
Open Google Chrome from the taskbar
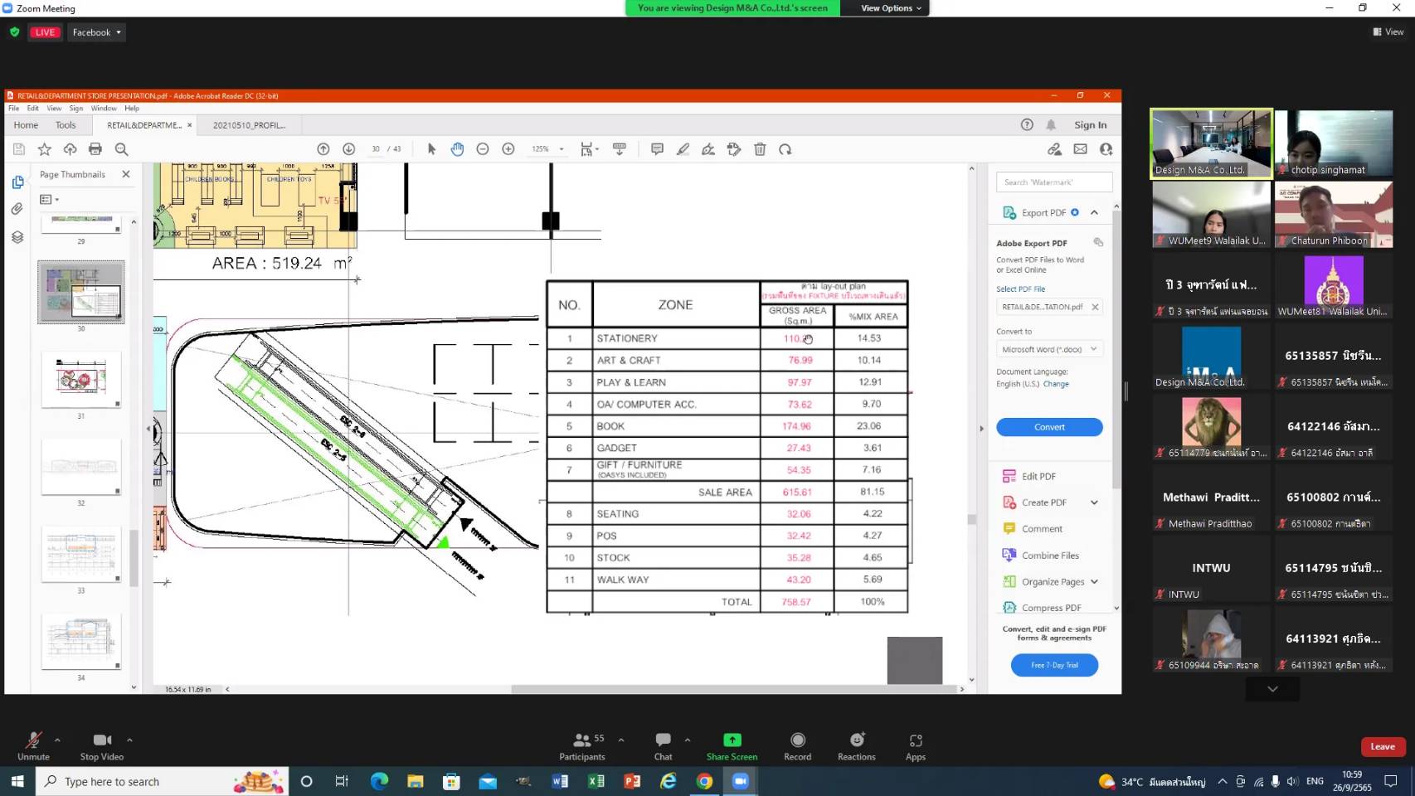(704, 781)
